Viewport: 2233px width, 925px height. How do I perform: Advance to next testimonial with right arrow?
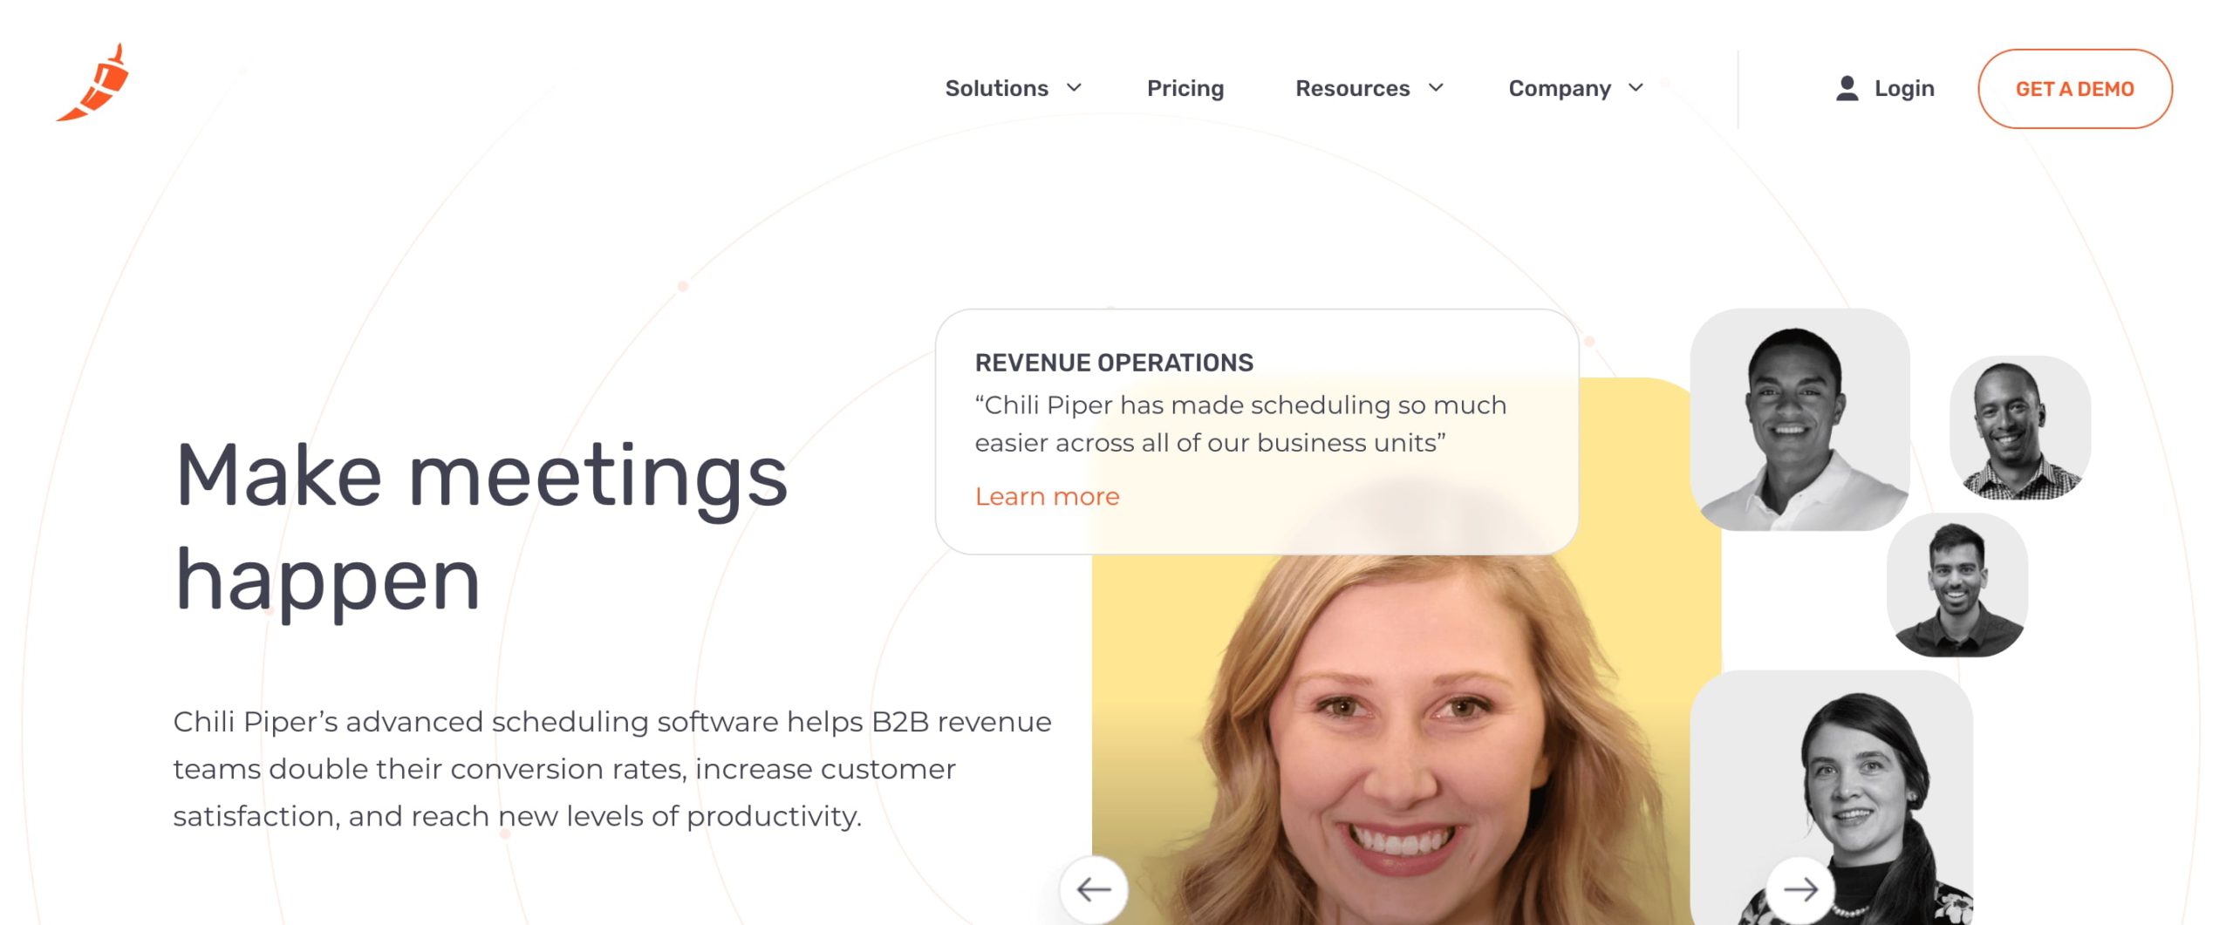pyautogui.click(x=1799, y=889)
